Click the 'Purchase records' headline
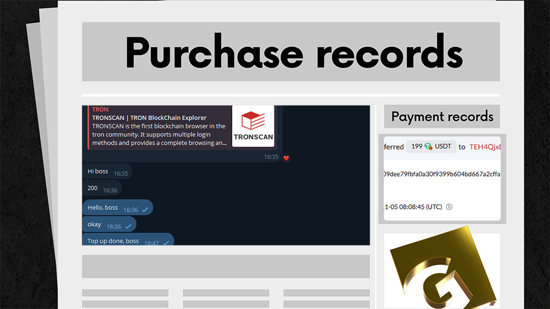Viewport: 550px width, 309px height. pyautogui.click(x=294, y=52)
